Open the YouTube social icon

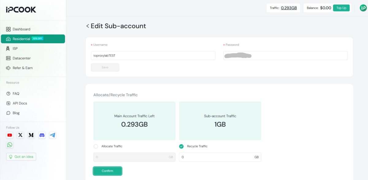(x=10, y=135)
